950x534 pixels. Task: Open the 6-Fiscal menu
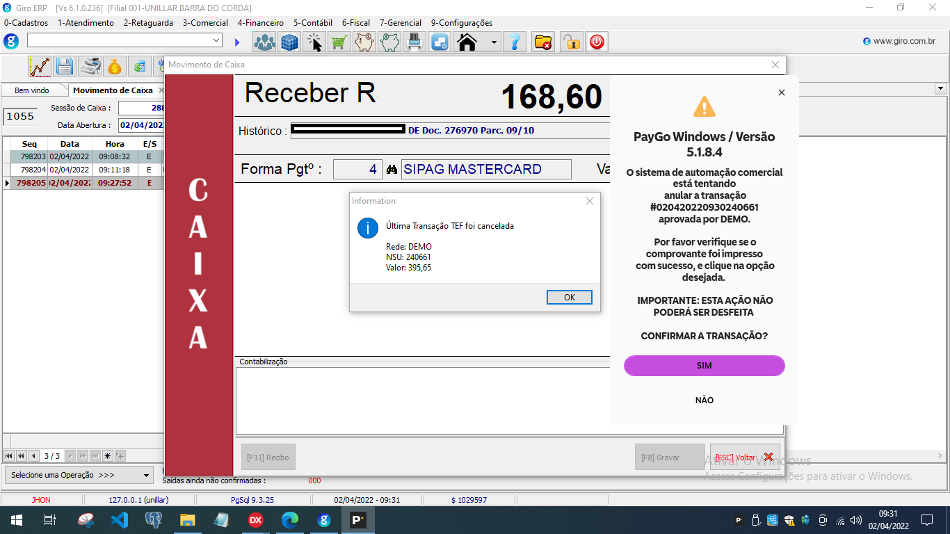point(356,23)
